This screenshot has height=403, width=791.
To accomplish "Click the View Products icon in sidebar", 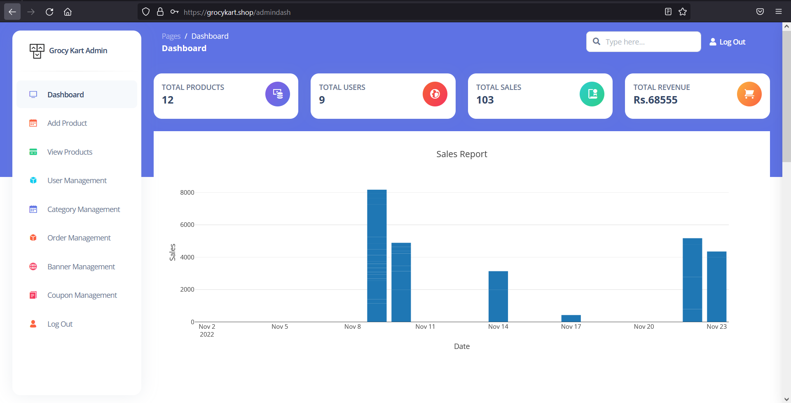I will click(33, 152).
